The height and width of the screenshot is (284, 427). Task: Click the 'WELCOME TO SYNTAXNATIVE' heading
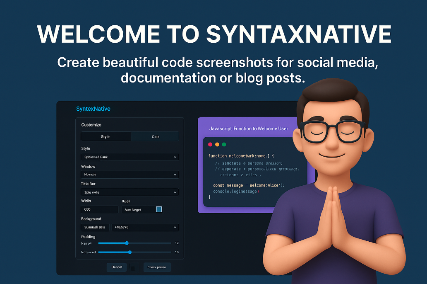point(214,34)
